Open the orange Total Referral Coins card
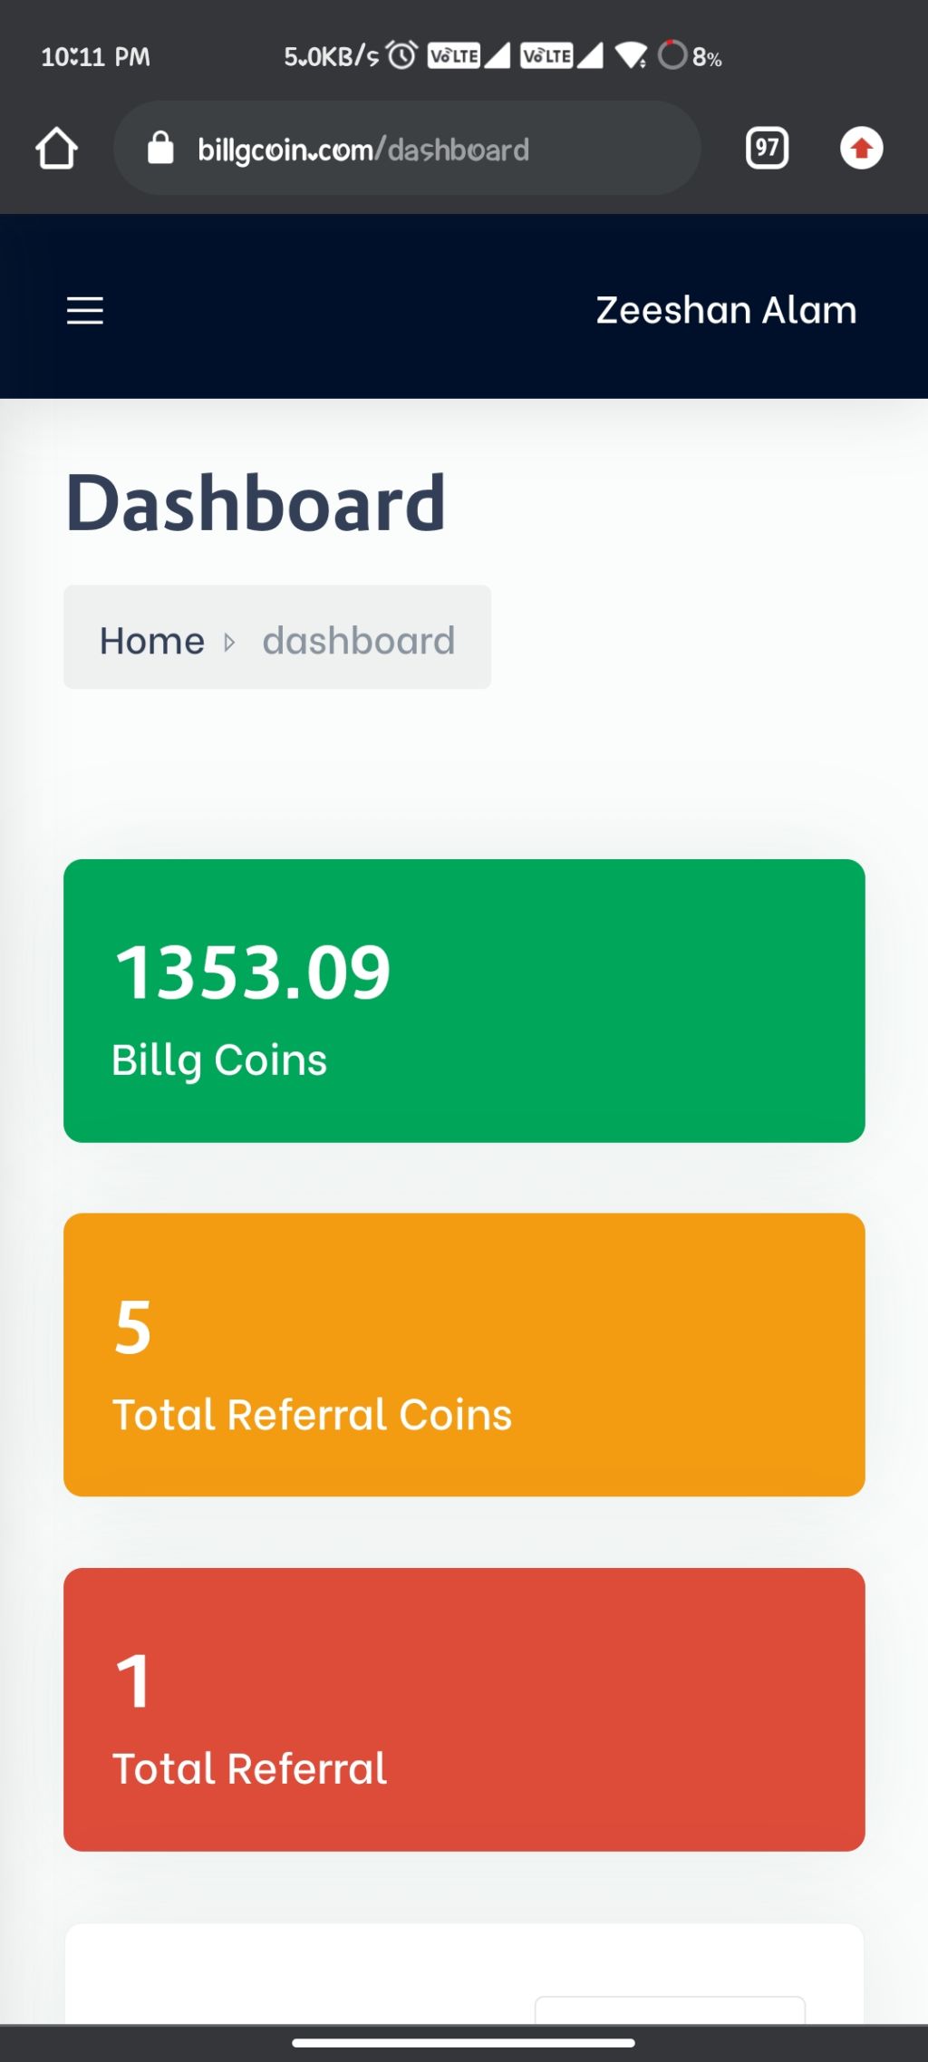 click(464, 1354)
